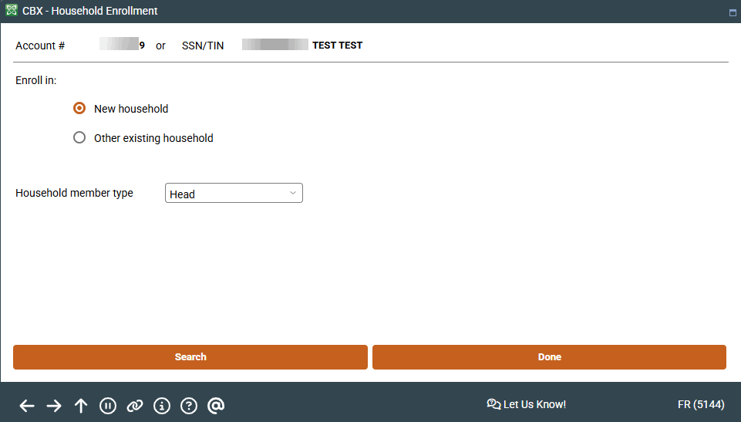This screenshot has height=422, width=741.
Task: Click the Account # number field
Action: (122, 45)
